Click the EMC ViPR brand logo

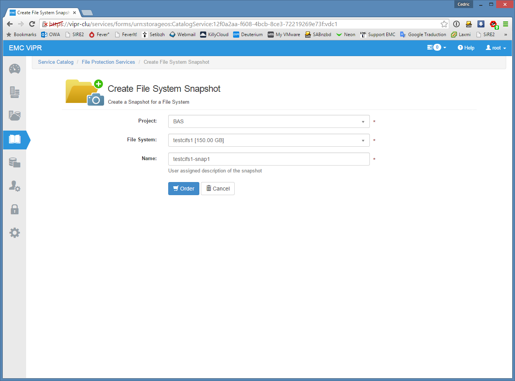click(25, 48)
